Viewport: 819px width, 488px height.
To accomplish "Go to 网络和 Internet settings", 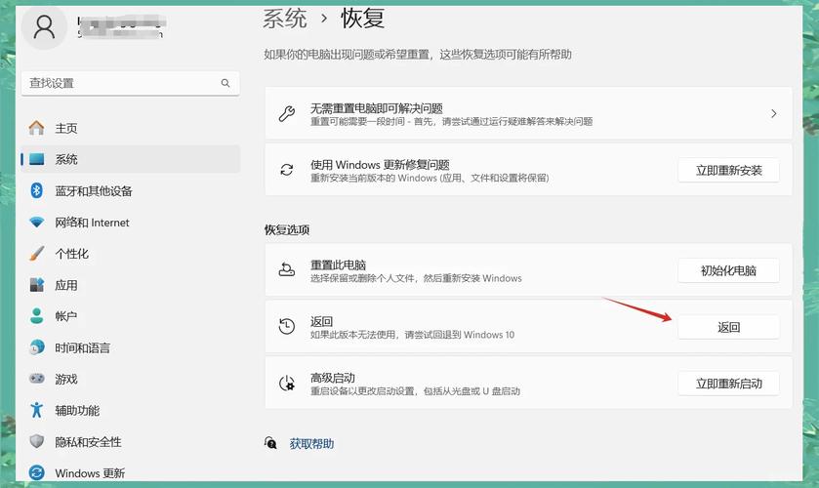I will pyautogui.click(x=131, y=223).
